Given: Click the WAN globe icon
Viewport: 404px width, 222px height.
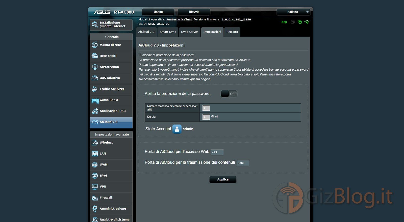Looking at the screenshot, I should point(95,165).
